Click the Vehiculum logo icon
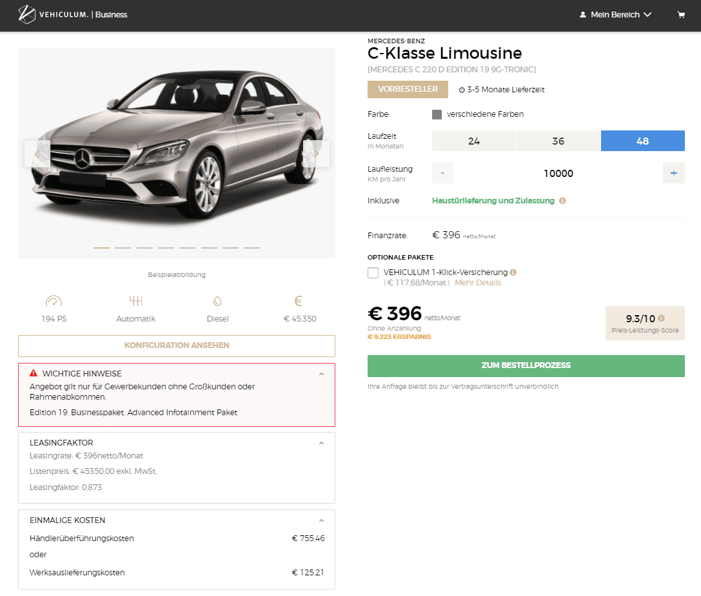The image size is (701, 596). 26,14
